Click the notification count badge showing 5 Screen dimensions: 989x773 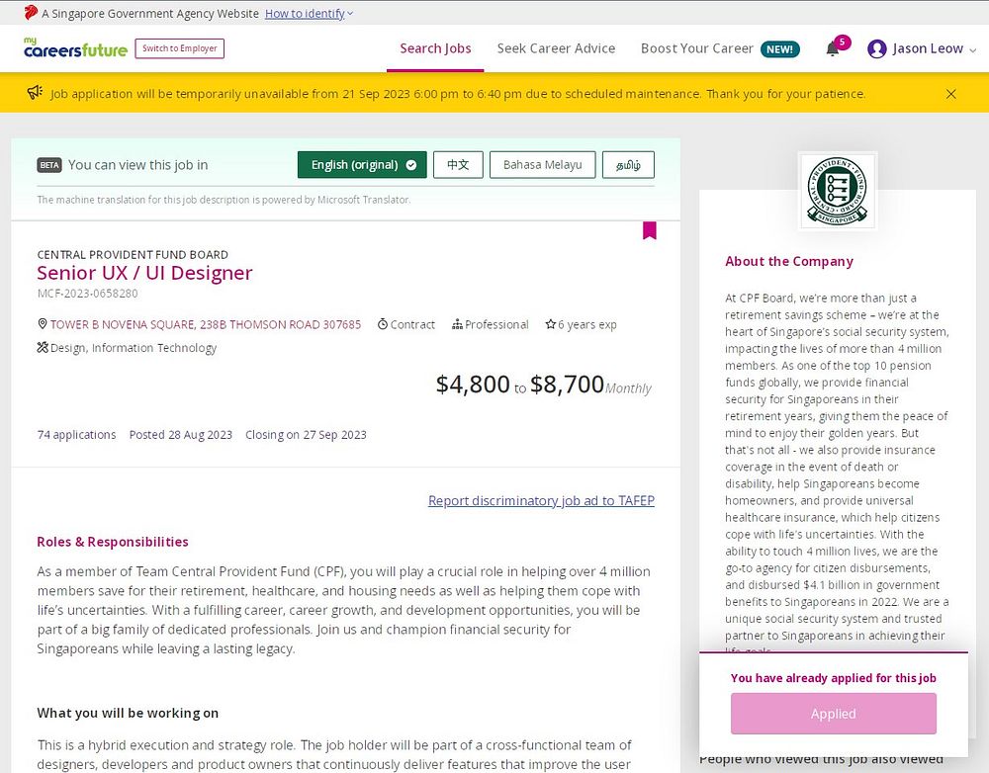(842, 43)
